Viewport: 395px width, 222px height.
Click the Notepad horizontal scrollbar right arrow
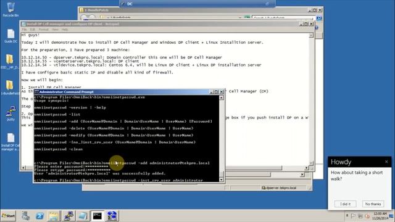pos(307,168)
